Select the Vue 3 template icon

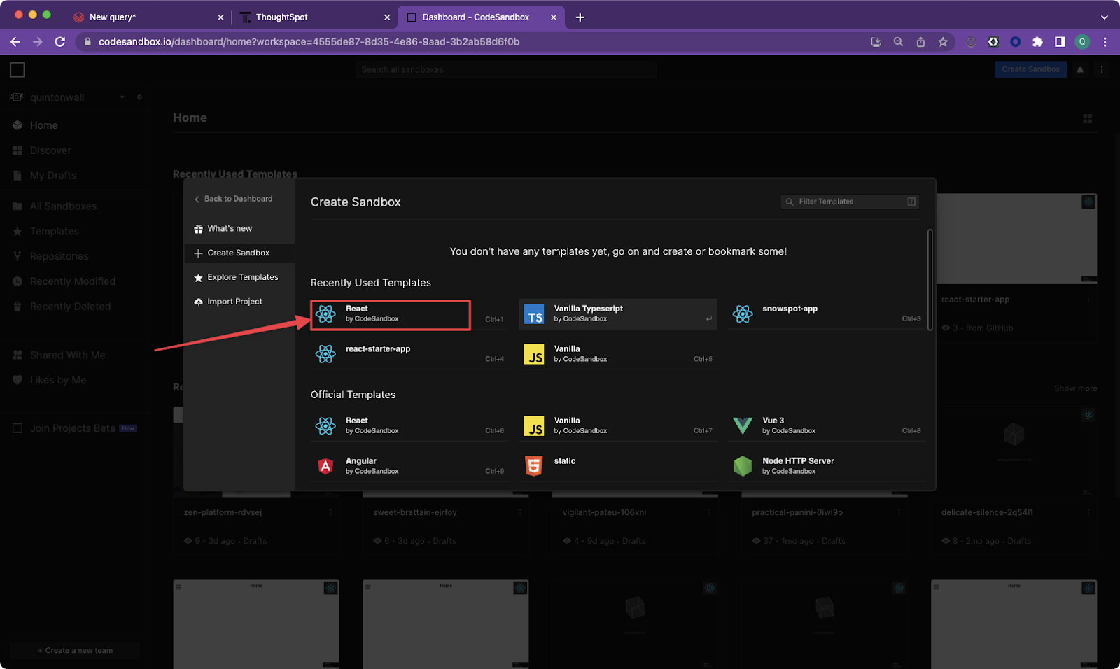[742, 425]
